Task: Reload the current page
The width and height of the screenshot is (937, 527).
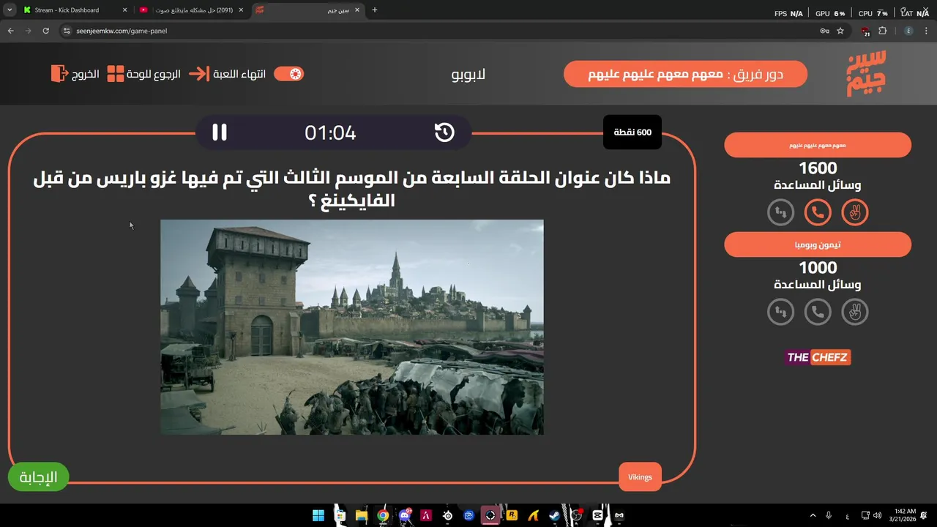Action: tap(45, 31)
